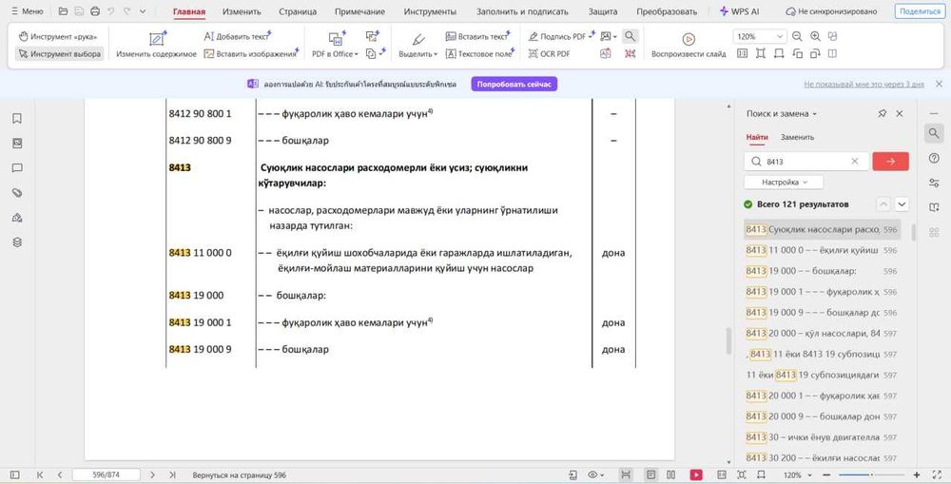Image resolution: width=951 pixels, height=484 pixels.
Task: Open the attachments paperclip panel
Action: [x=17, y=193]
